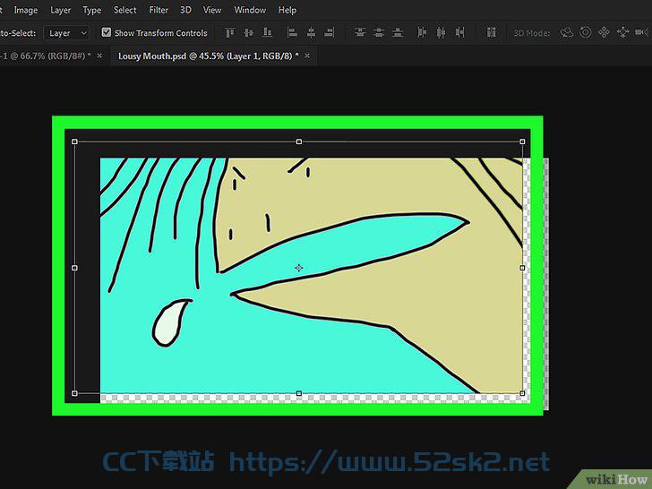Open the 3D menu
652x489 pixels.
click(185, 10)
